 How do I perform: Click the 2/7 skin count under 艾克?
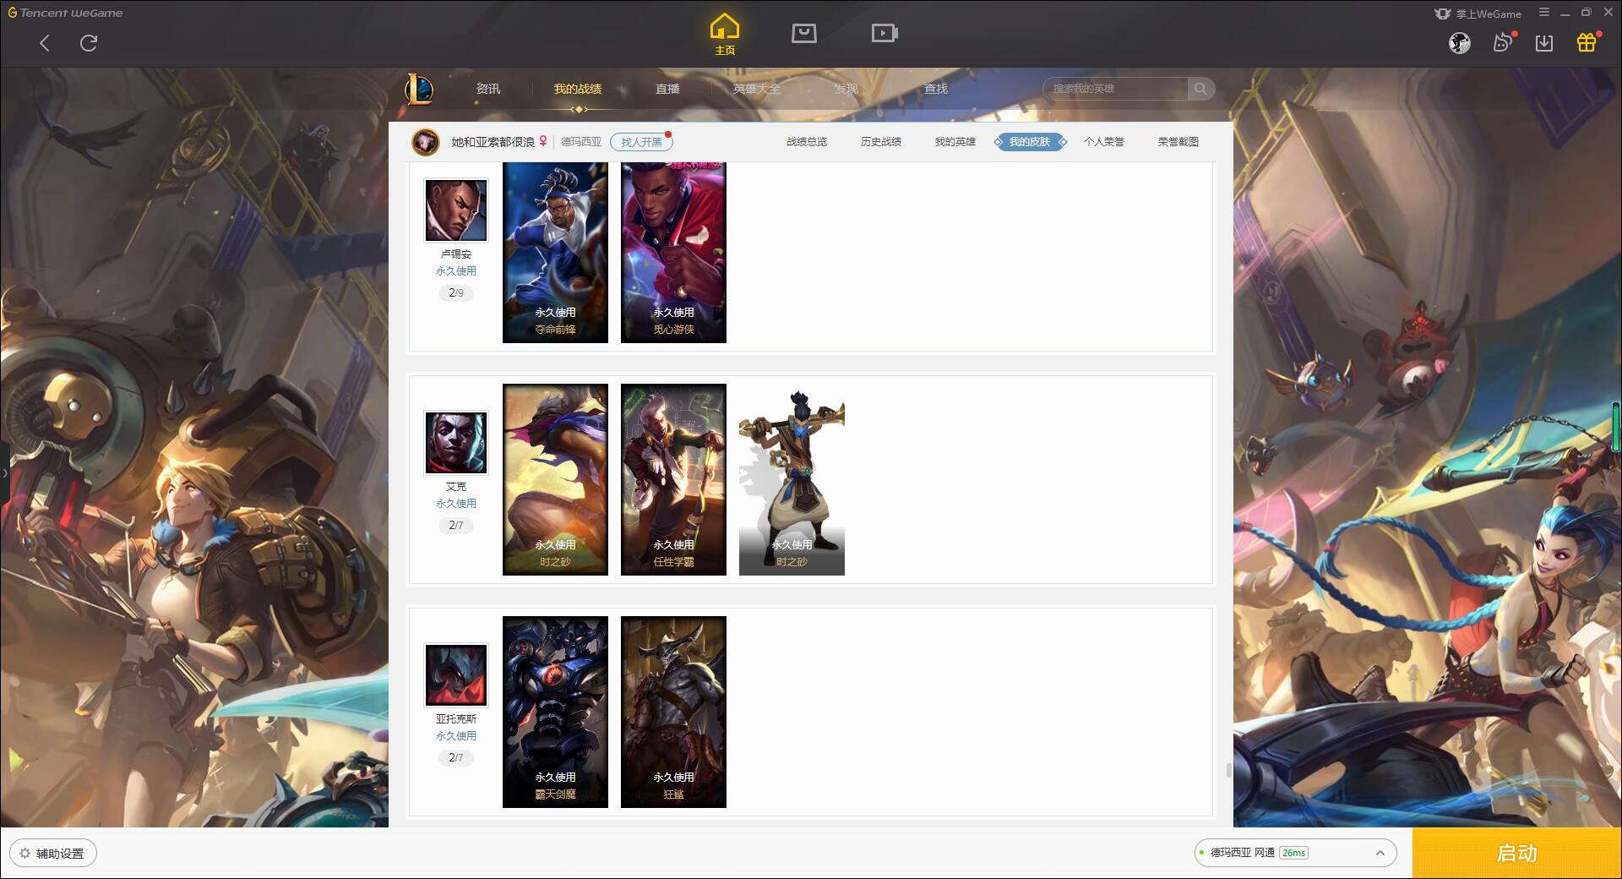click(456, 526)
